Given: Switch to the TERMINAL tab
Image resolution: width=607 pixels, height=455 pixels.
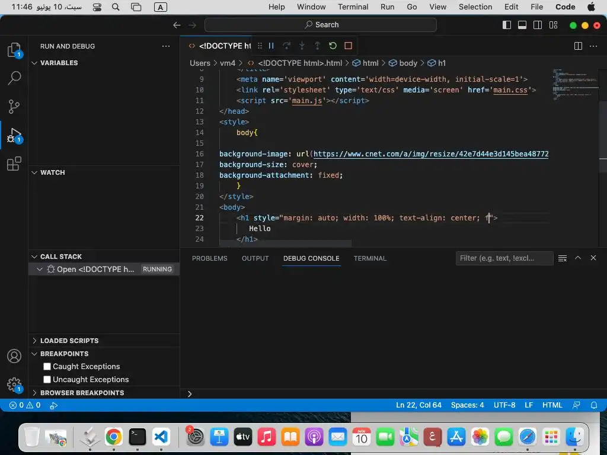Looking at the screenshot, I should pos(370,258).
